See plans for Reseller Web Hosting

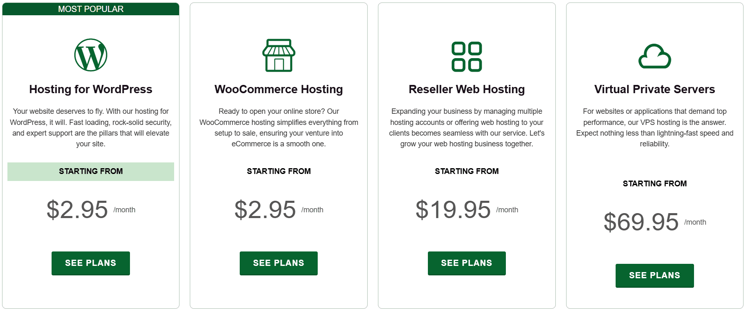(x=467, y=263)
